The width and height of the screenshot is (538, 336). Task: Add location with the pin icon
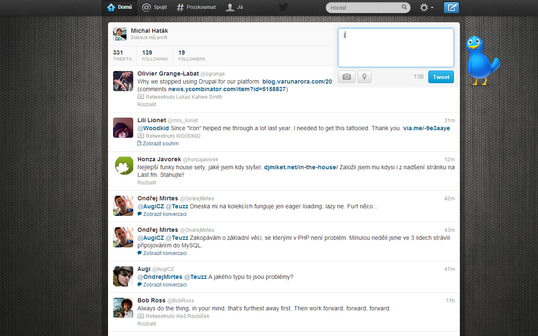(x=364, y=77)
